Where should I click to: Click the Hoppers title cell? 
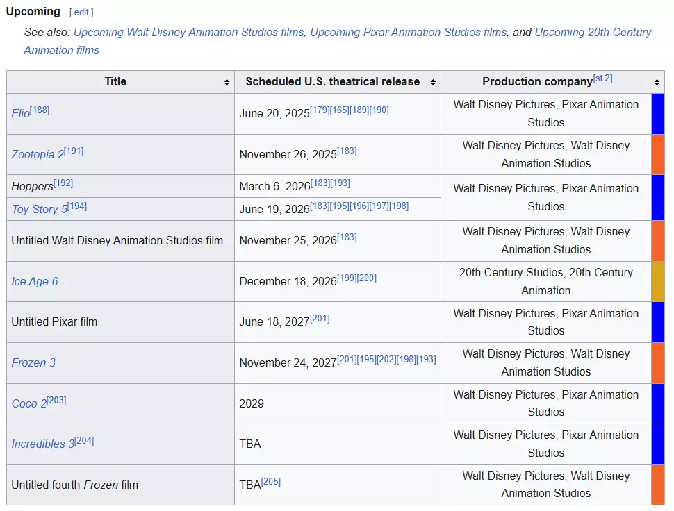click(x=120, y=186)
